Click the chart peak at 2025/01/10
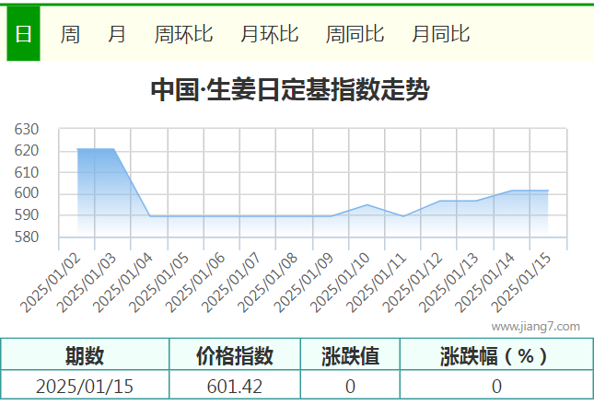Viewport: 594px width, 405px height. (367, 204)
